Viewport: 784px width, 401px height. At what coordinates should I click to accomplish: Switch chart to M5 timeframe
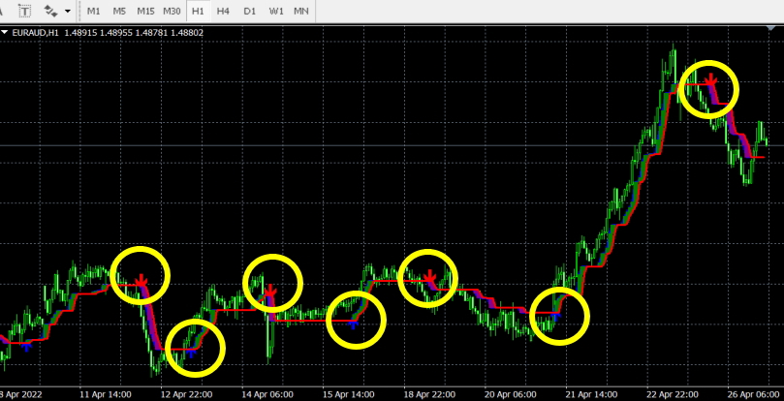click(119, 11)
